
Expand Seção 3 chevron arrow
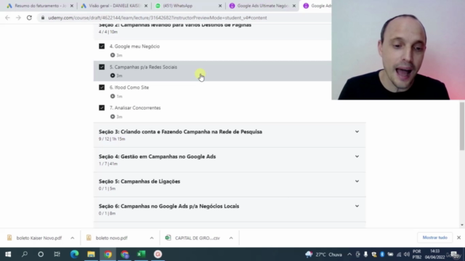(x=357, y=132)
